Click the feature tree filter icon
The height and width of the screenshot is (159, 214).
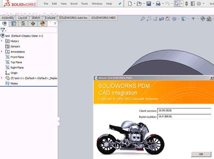click(x=3, y=30)
